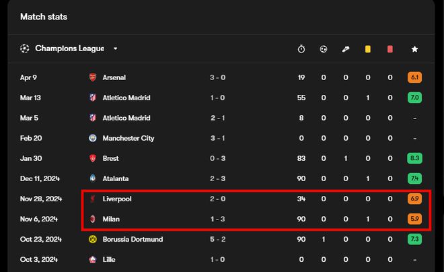Viewport: 444px width, 272px height.
Task: Click the Match stats heading
Action: (x=44, y=17)
